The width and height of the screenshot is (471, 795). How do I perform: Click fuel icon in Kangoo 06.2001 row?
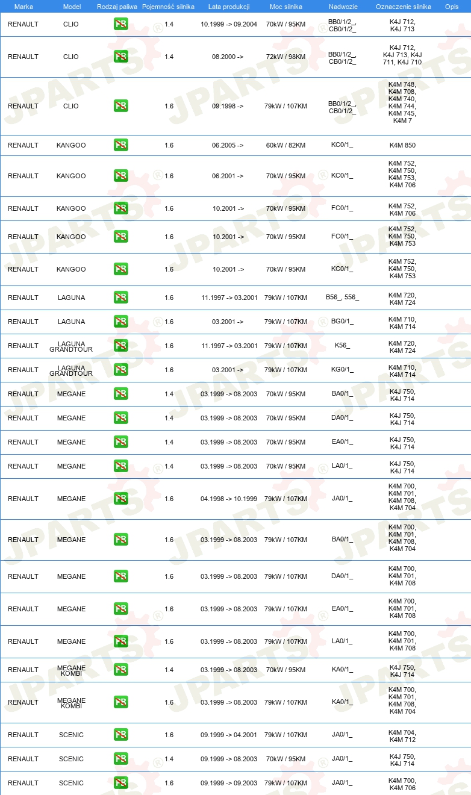(x=120, y=176)
